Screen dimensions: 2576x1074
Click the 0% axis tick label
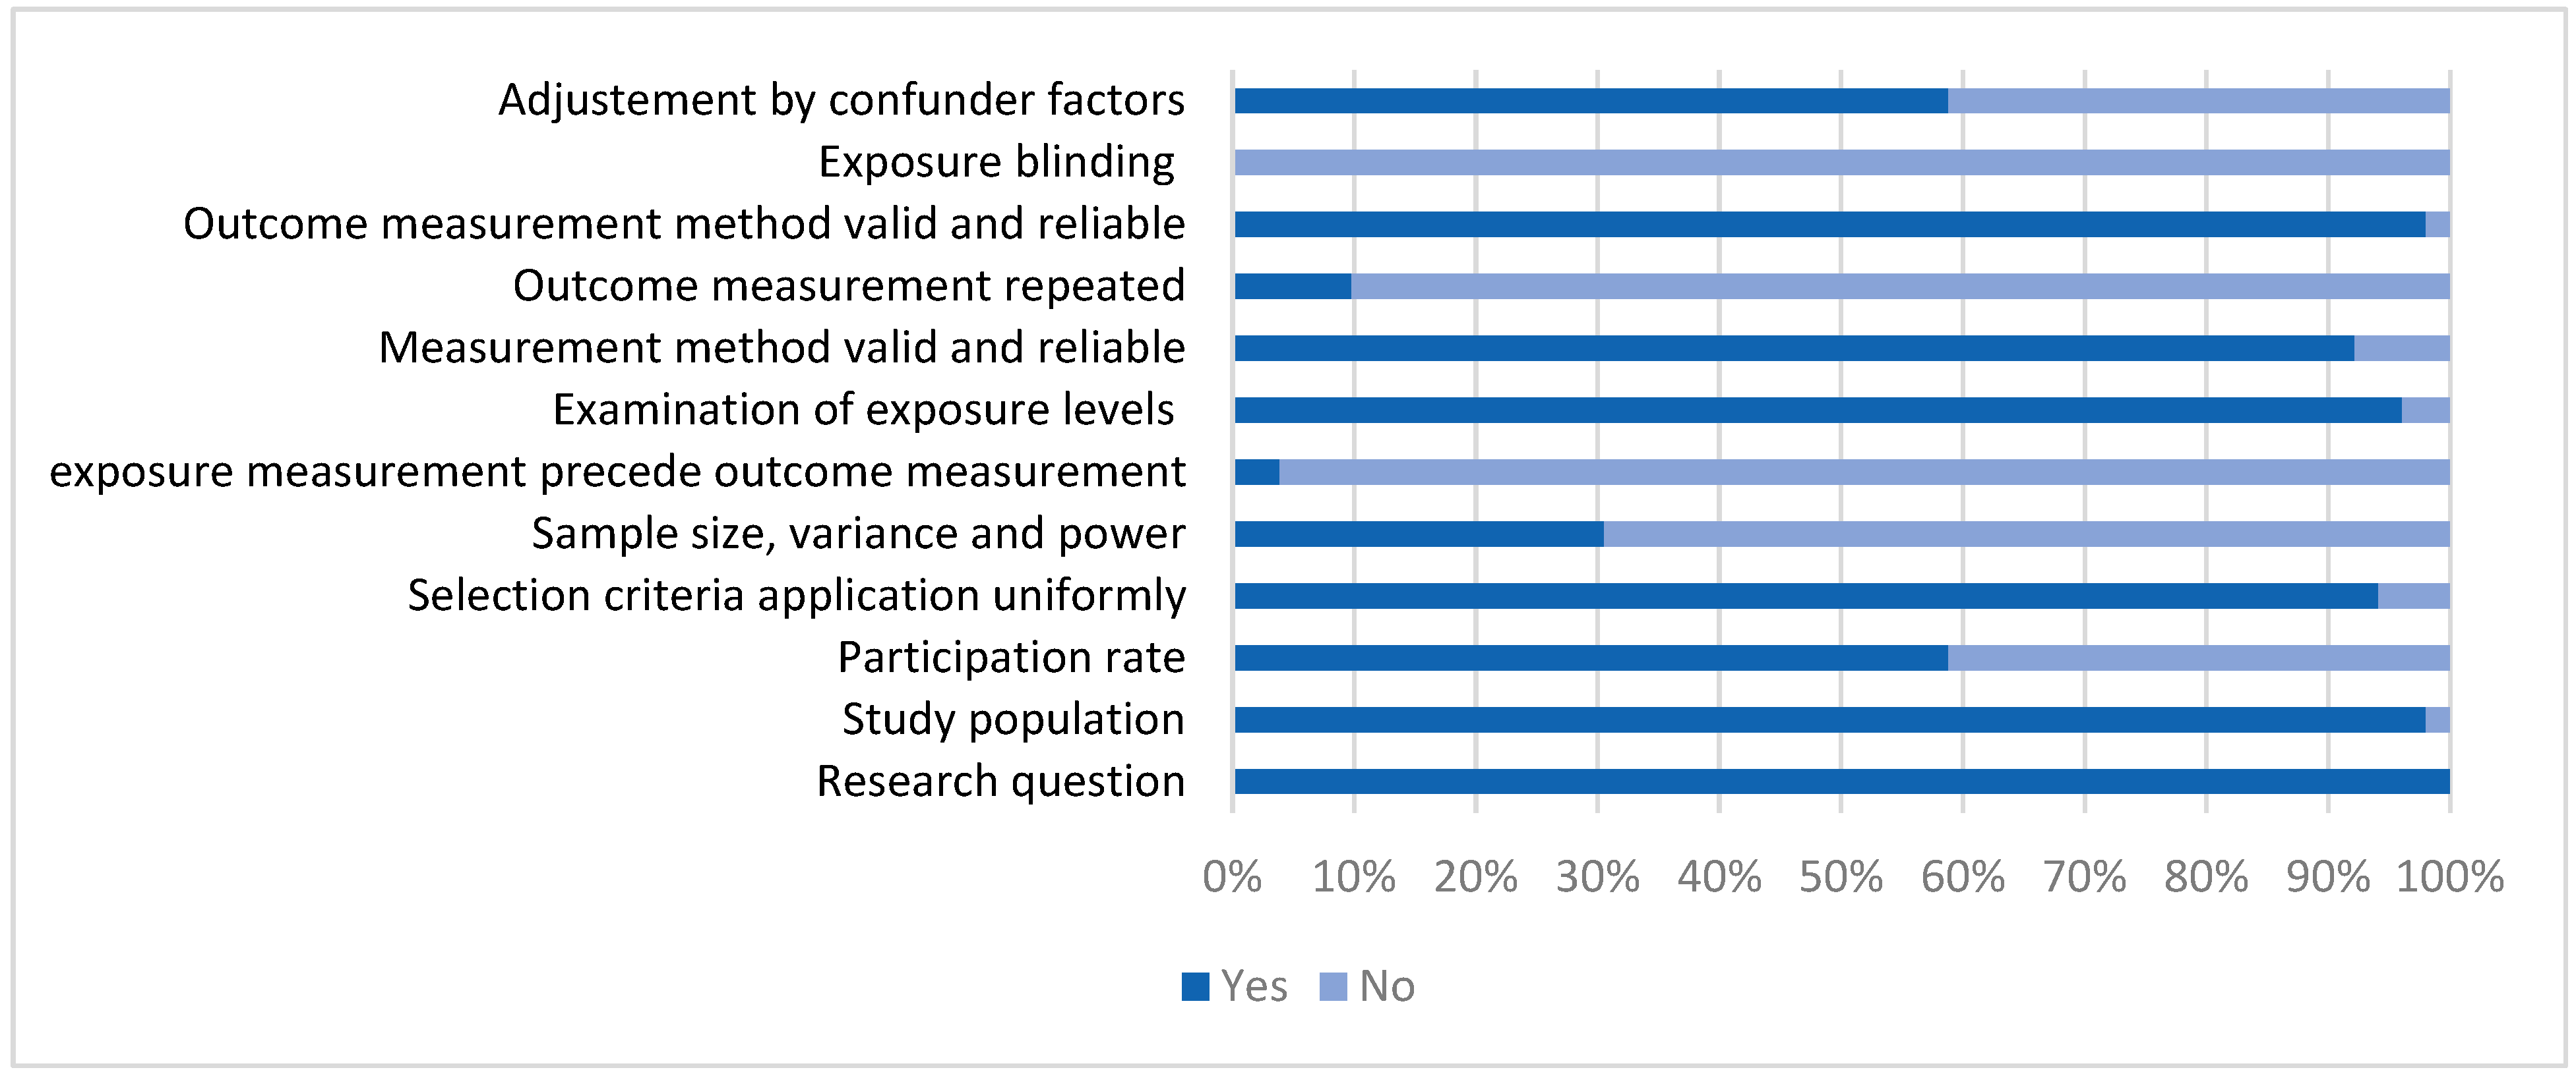click(x=1232, y=877)
